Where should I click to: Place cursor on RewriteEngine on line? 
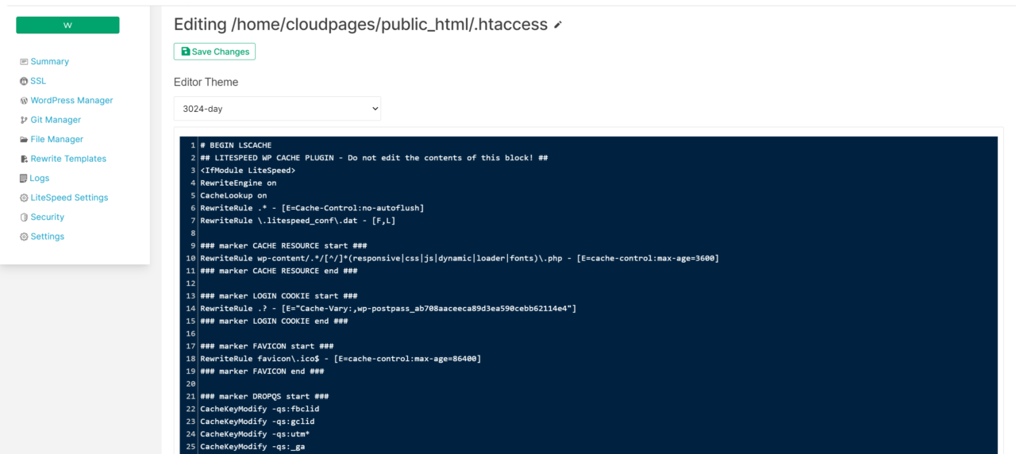(x=238, y=183)
